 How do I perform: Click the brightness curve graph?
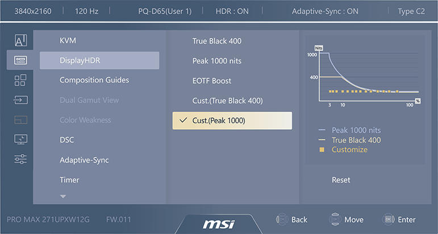(x=364, y=76)
